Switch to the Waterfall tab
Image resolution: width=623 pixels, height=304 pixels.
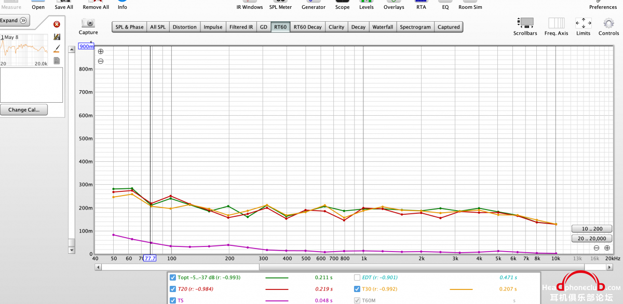coord(383,27)
